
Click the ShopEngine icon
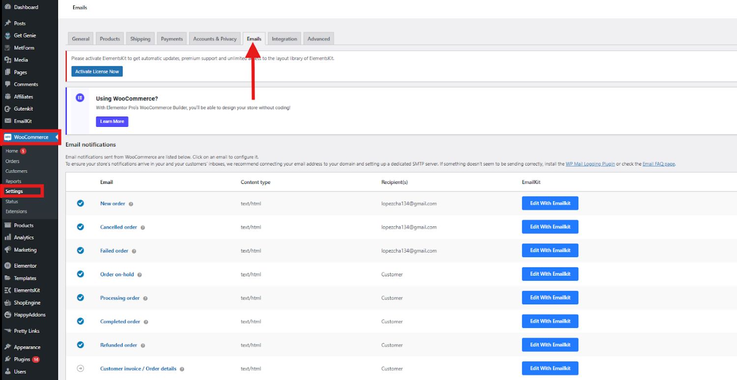8,302
